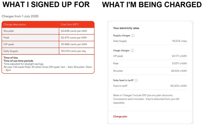Select the Charge description column header

point(15,25)
